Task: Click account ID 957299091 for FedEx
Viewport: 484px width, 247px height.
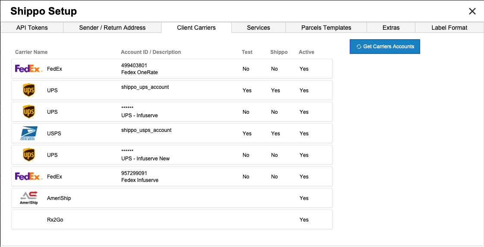Action: 135,173
